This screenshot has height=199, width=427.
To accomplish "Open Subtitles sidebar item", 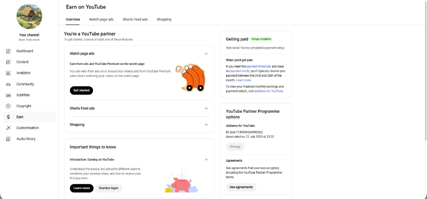I will tap(29, 95).
